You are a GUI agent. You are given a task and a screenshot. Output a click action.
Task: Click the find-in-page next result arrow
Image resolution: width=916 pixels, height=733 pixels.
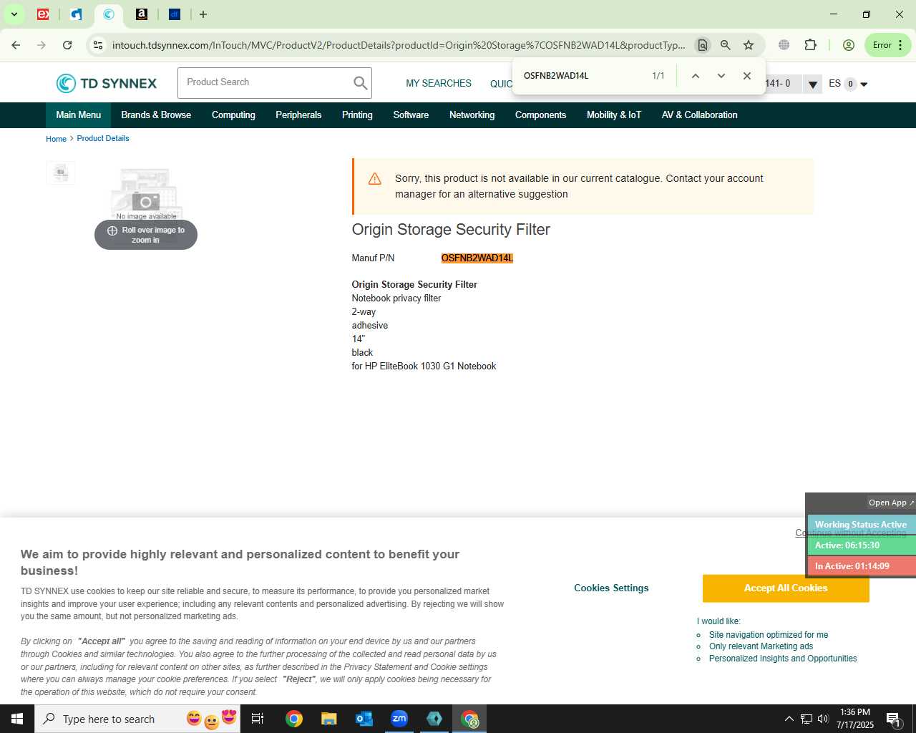click(721, 76)
